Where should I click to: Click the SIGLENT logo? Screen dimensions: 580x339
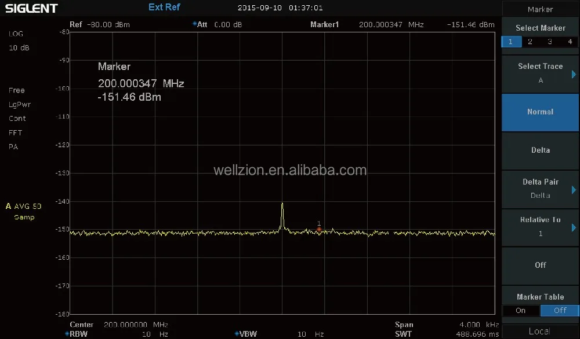(31, 8)
